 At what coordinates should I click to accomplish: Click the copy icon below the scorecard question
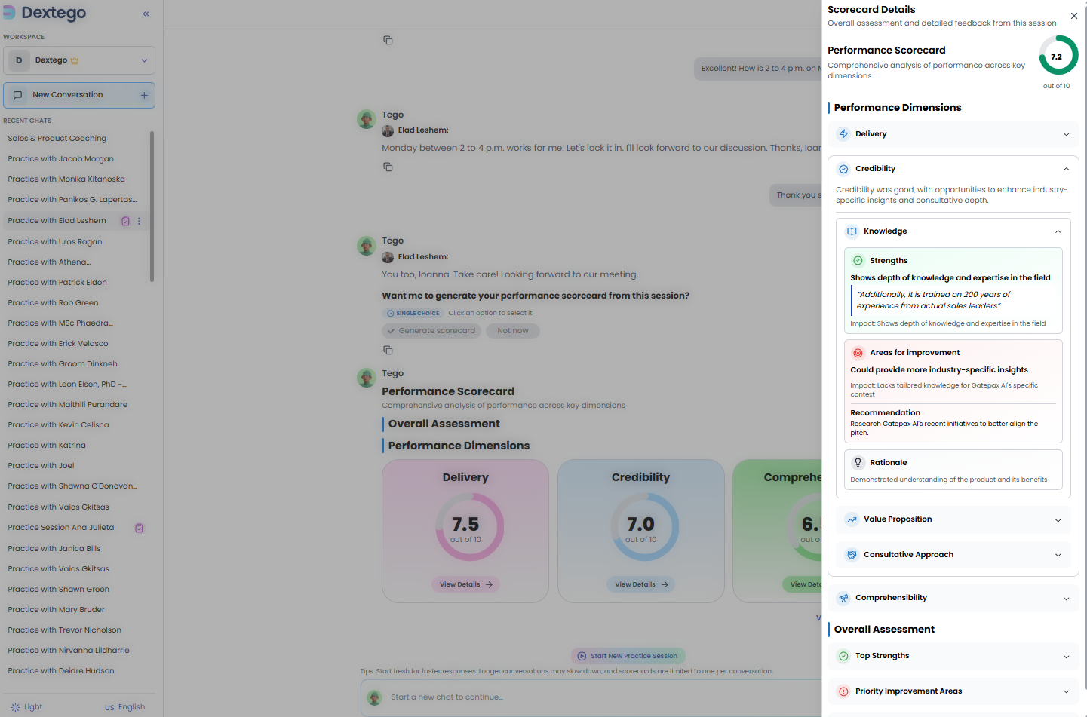388,350
